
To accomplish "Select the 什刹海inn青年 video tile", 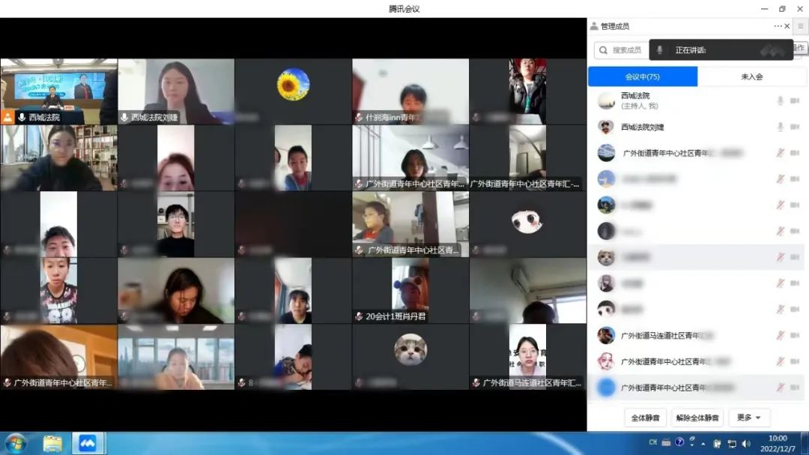I will (410, 91).
